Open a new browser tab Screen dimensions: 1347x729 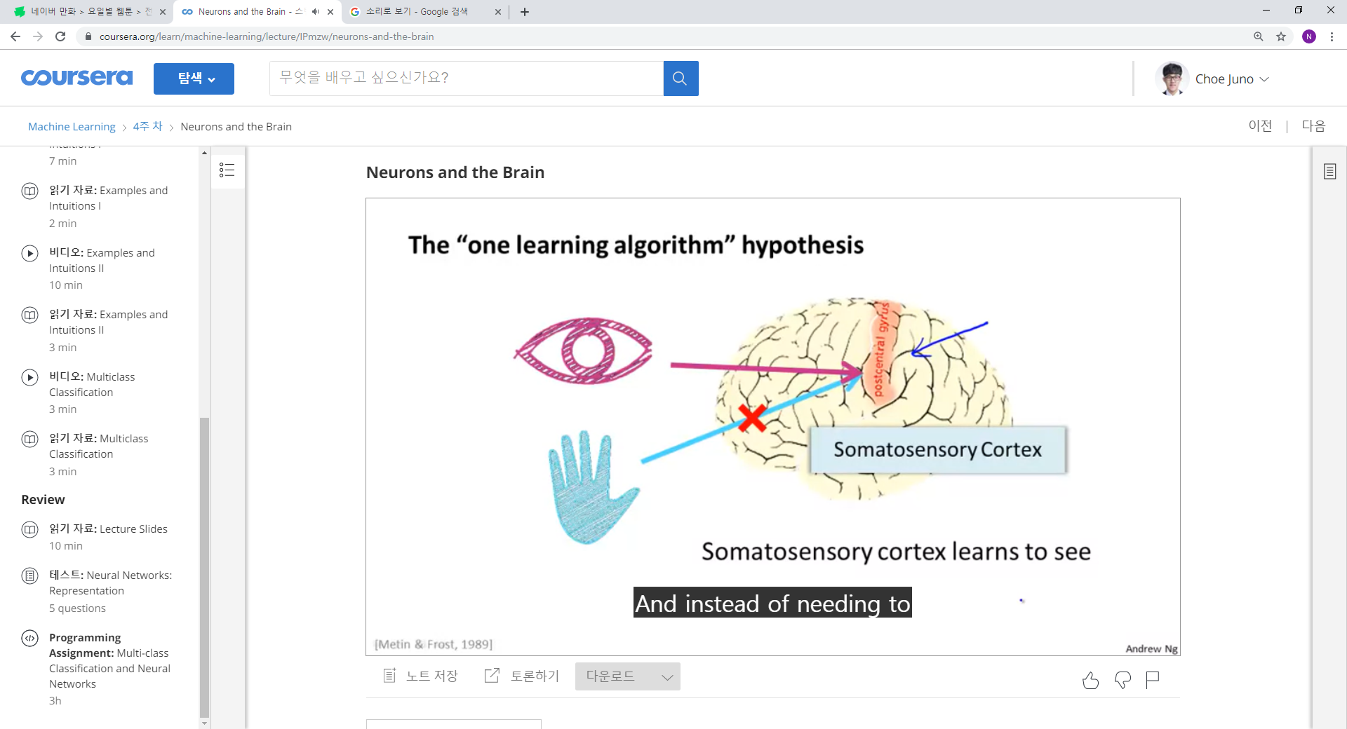(525, 12)
